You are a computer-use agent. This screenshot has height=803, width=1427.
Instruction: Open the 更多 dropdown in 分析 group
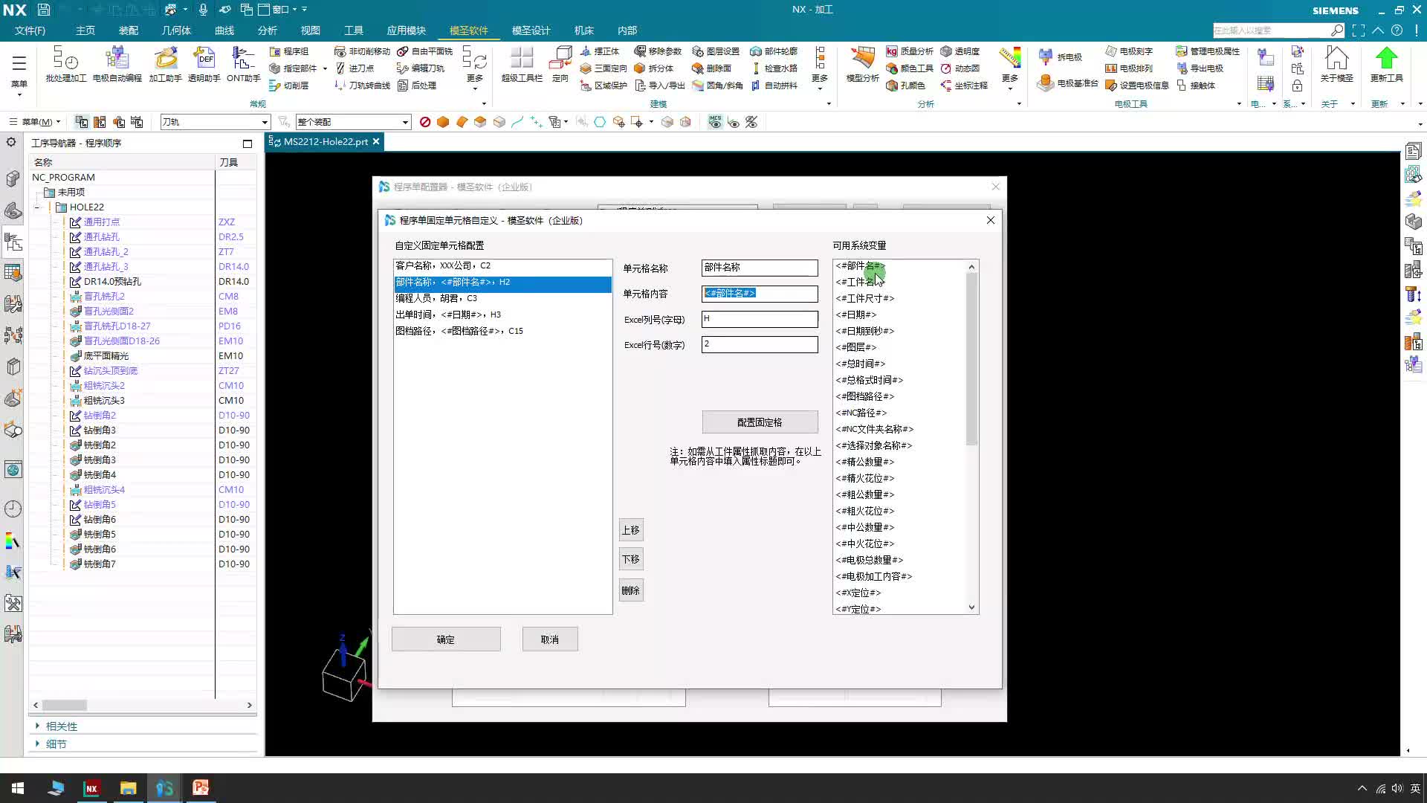1009,68
